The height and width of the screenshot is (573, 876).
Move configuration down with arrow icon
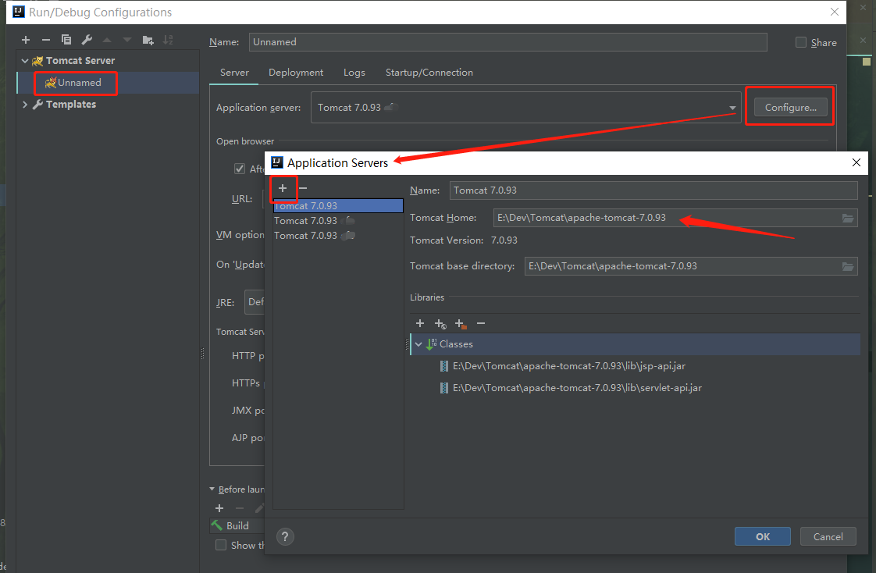coord(127,40)
